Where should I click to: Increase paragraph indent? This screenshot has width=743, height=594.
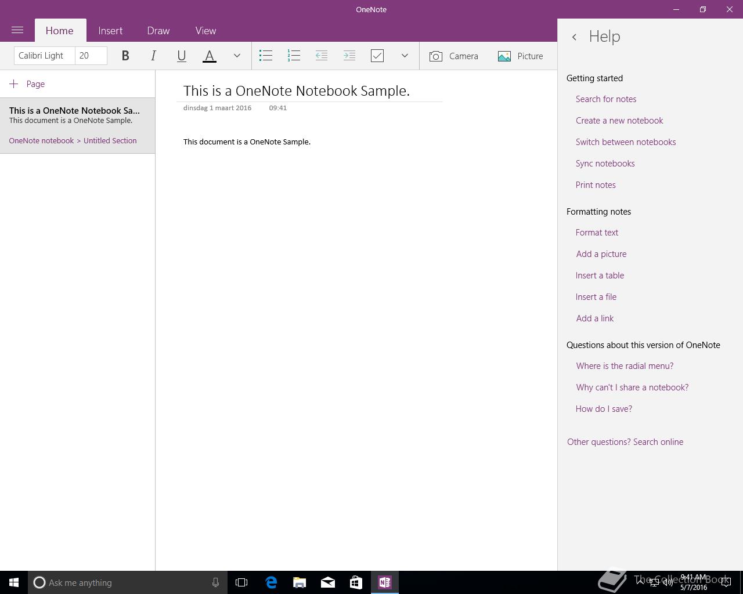click(x=349, y=56)
